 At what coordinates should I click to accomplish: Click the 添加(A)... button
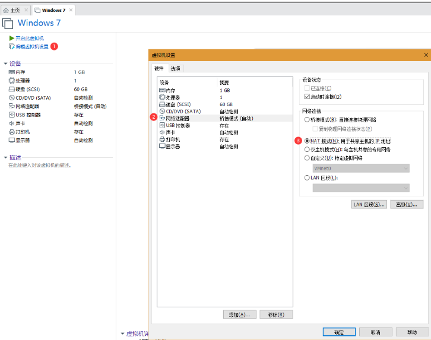[240, 314]
